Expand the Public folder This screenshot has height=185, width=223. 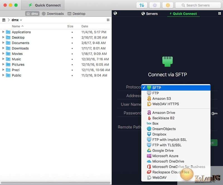(3, 75)
